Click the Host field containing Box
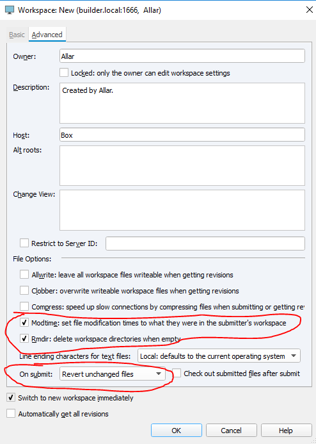Screen dimensions: 316x444 [x=182, y=135]
